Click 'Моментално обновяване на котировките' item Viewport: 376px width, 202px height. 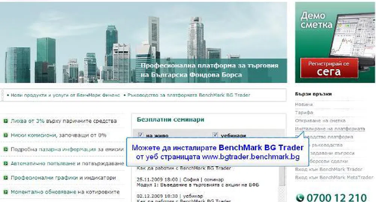click(65, 192)
